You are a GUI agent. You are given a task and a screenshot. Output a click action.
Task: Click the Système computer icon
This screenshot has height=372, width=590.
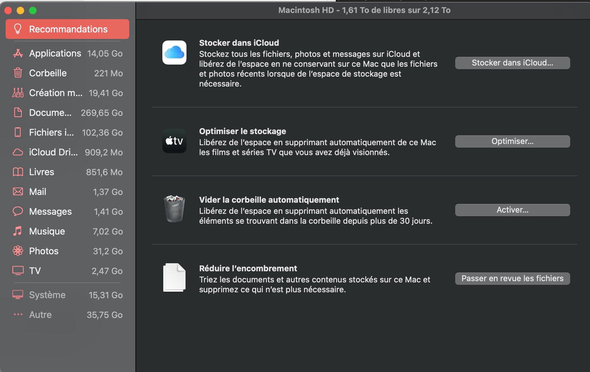[x=18, y=295]
